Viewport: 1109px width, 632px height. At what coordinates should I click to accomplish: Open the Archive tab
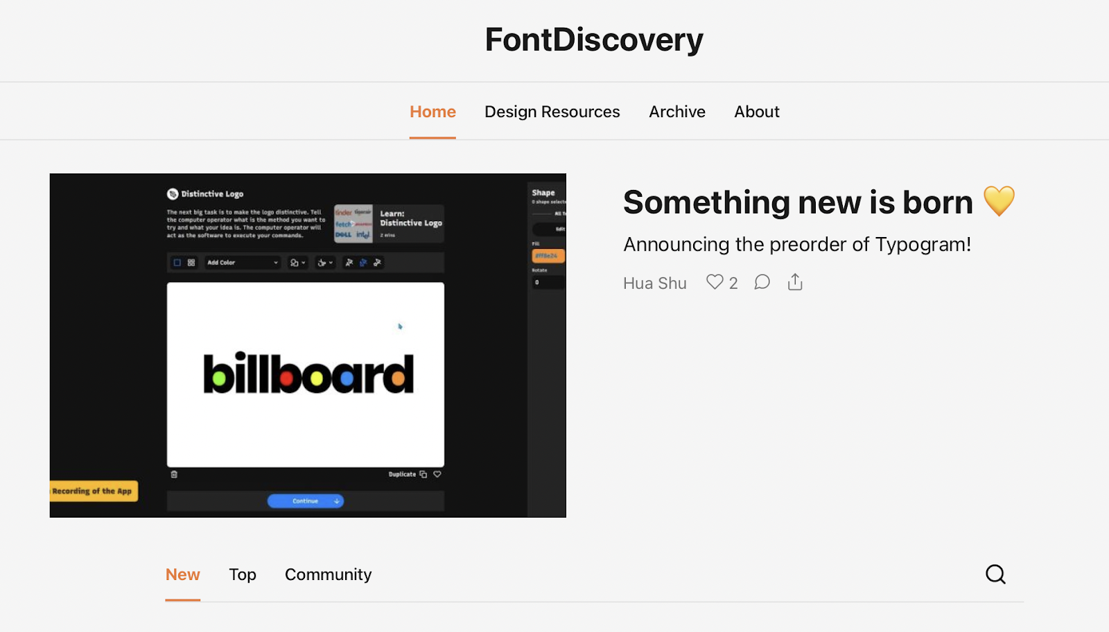[x=677, y=112]
